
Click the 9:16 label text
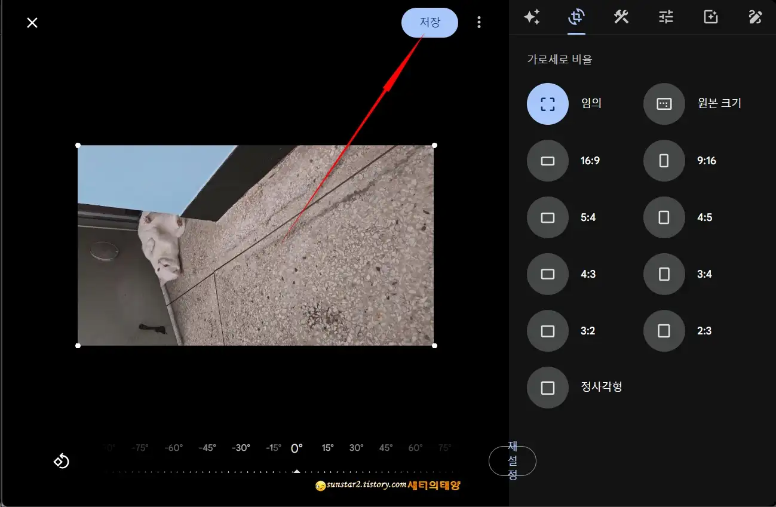707,161
